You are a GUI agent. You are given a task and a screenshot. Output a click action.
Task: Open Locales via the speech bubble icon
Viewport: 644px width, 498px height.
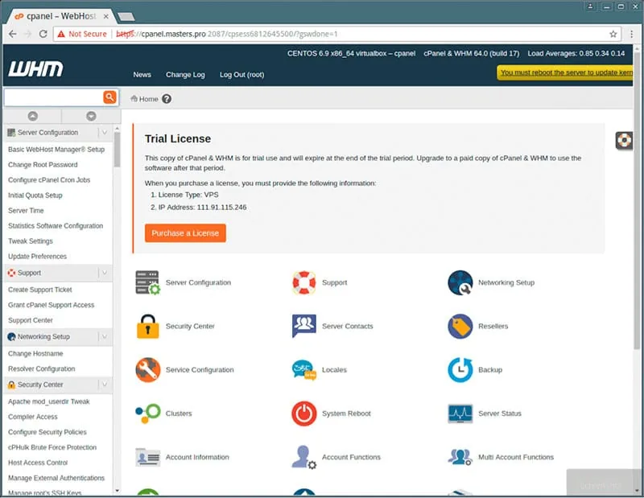point(304,369)
